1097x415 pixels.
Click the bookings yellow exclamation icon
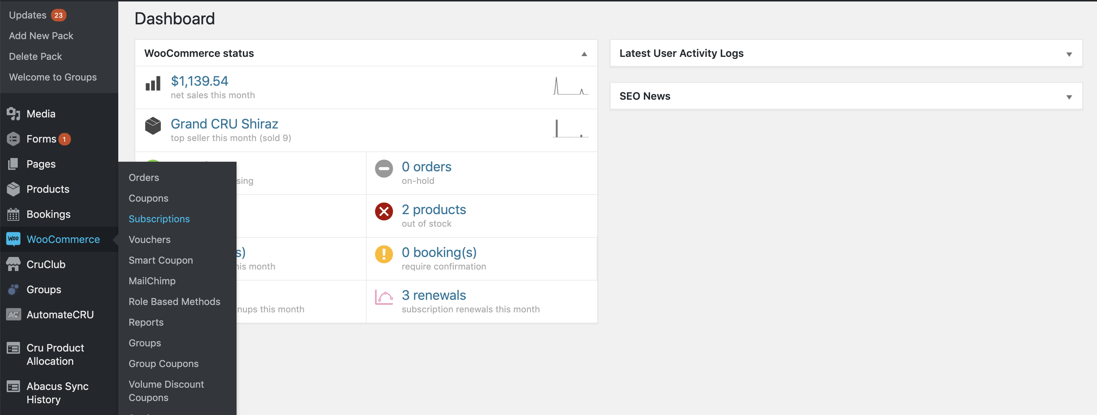point(384,254)
